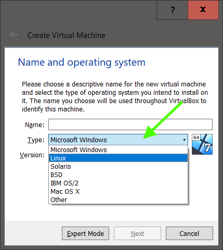Screen dimensions: 223x250
Task: Choose Microsoft Windows from the type list
Action: pos(118,149)
